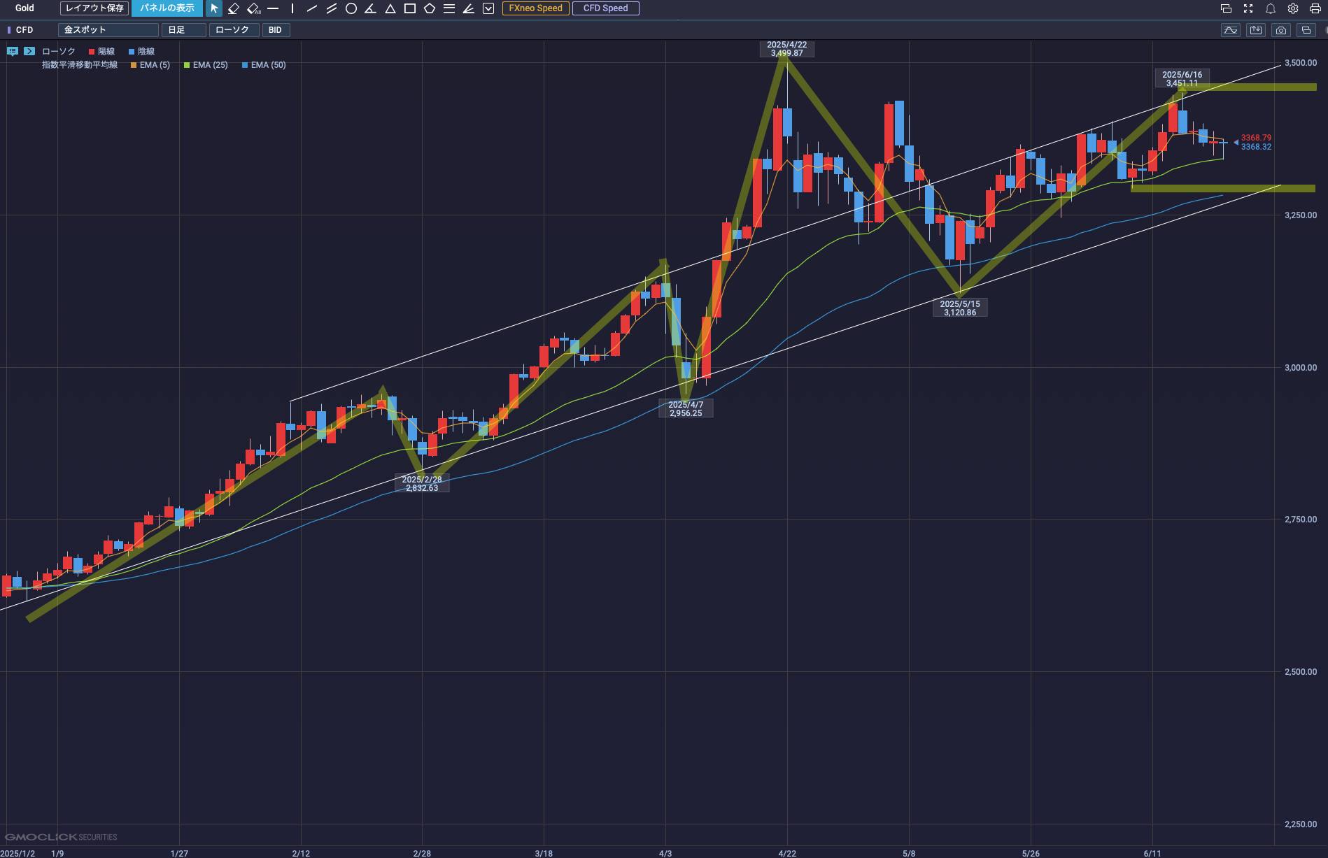Viewport: 1328px width, 858px height.
Task: Select the triangle drawing tool
Action: 390,8
